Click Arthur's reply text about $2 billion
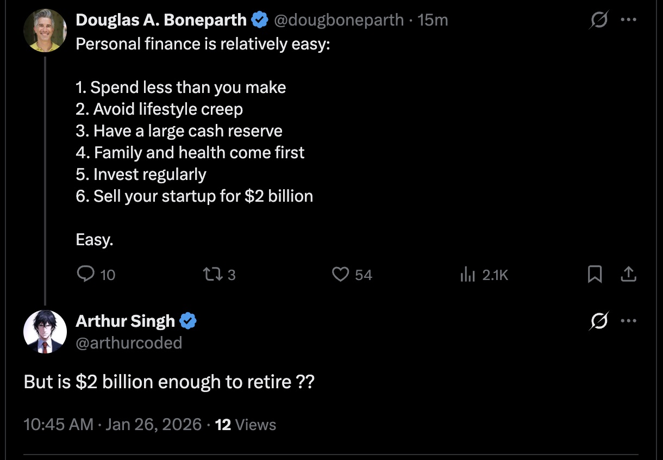This screenshot has width=663, height=460. 169,382
